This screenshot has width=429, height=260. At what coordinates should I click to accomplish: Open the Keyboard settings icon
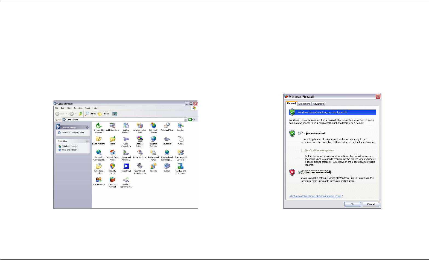[167, 139]
